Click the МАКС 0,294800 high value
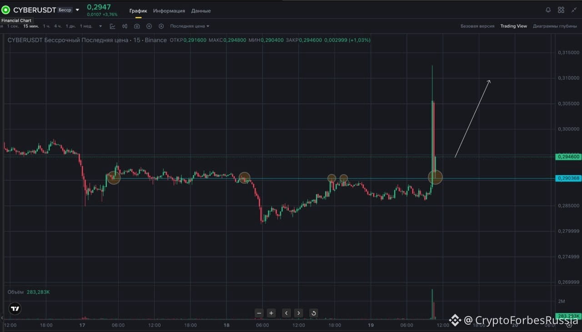The width and height of the screenshot is (582, 332). (x=227, y=40)
